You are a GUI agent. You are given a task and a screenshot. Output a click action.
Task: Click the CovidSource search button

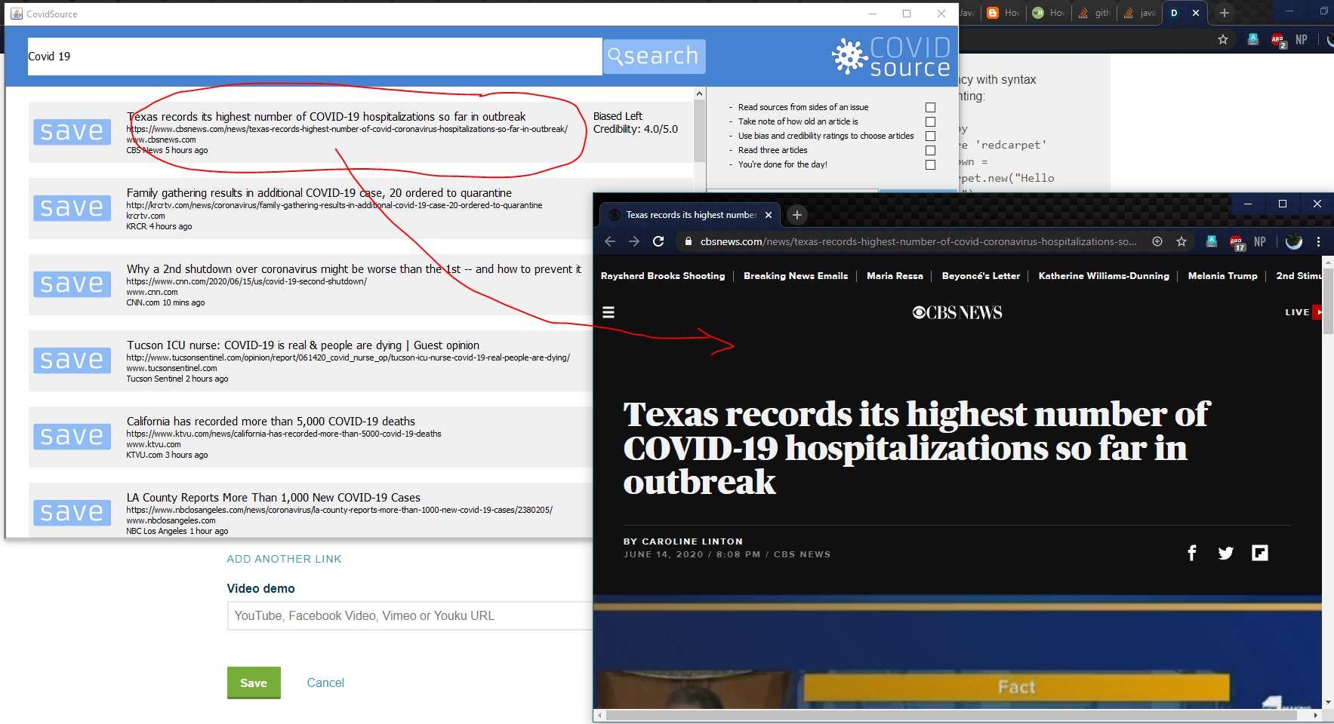[654, 57]
